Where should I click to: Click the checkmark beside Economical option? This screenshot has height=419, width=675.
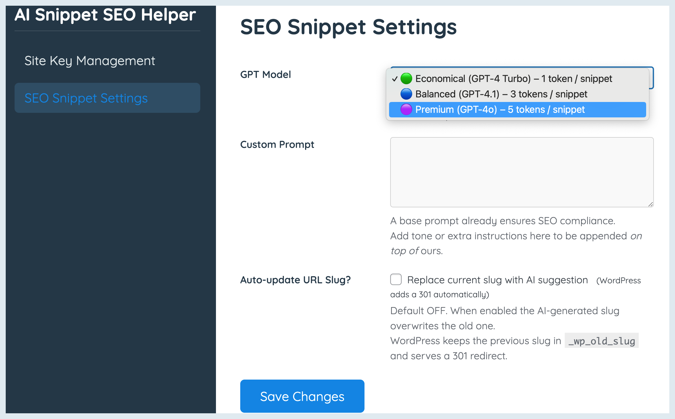click(394, 79)
